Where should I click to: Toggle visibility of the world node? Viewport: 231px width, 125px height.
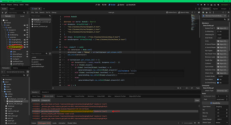click(x=27, y=28)
